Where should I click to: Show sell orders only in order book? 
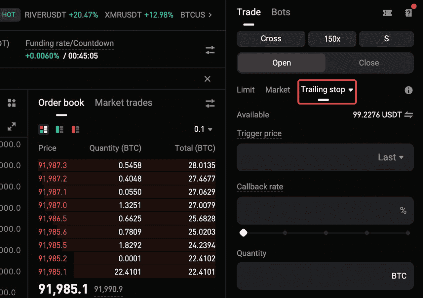pyautogui.click(x=75, y=129)
